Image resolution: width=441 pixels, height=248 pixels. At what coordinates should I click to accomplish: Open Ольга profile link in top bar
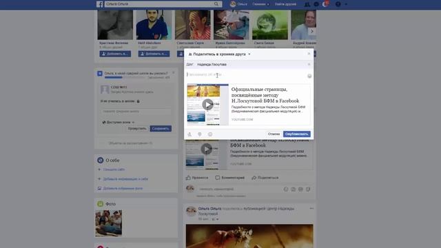point(242,4)
